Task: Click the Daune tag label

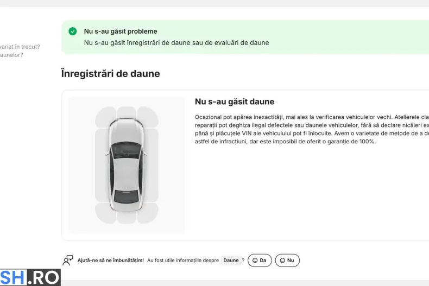Action: 231,260
